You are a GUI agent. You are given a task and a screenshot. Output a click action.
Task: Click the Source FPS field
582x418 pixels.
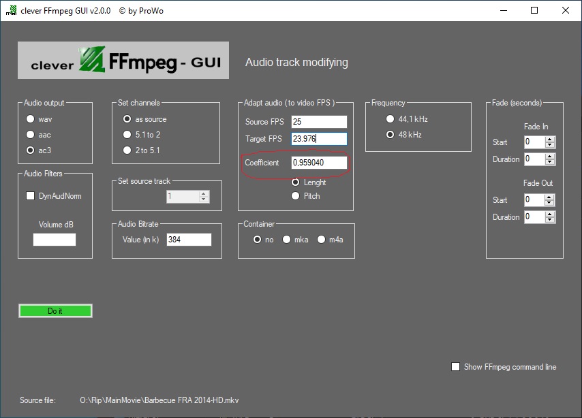319,122
